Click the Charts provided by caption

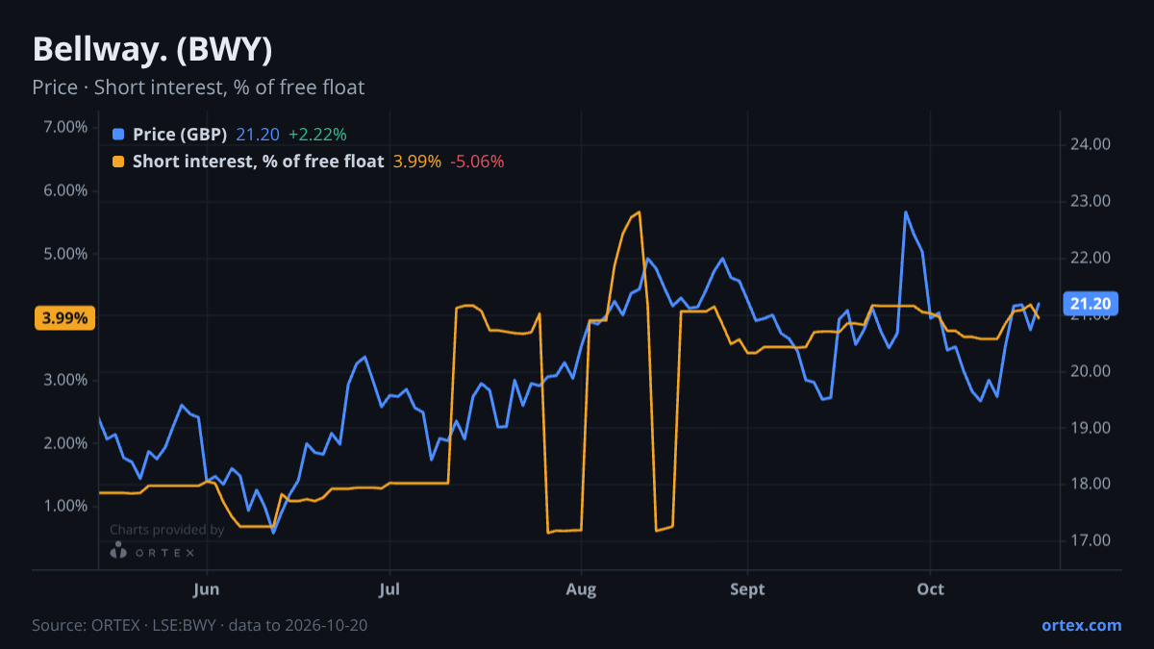click(x=167, y=530)
